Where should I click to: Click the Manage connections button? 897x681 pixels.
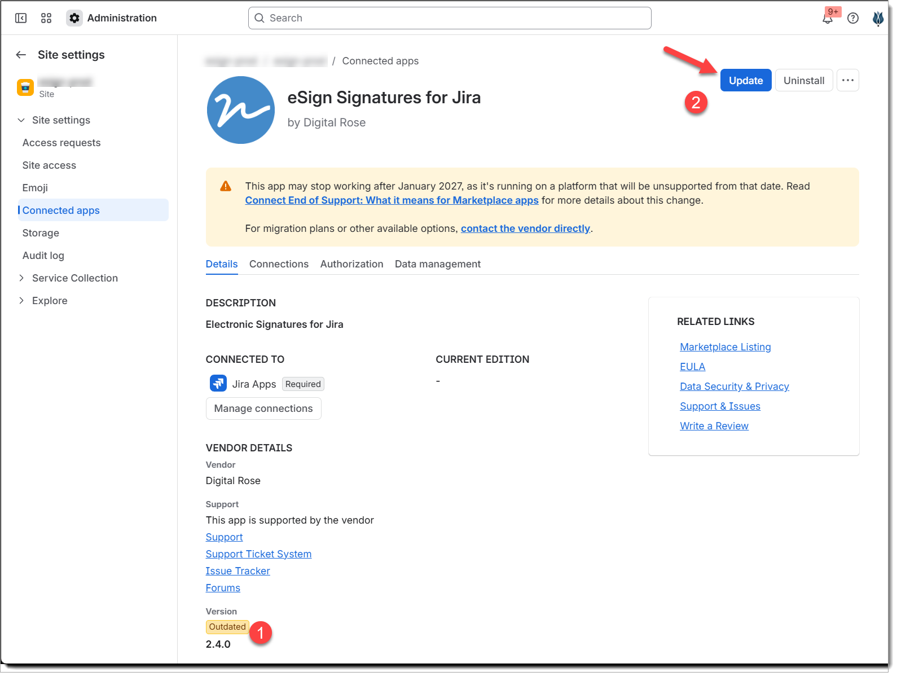pos(263,408)
